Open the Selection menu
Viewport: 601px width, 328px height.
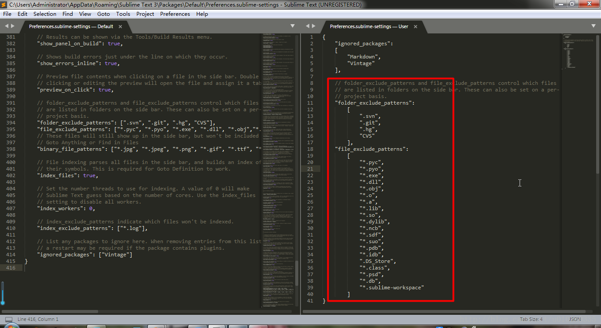(x=45, y=14)
